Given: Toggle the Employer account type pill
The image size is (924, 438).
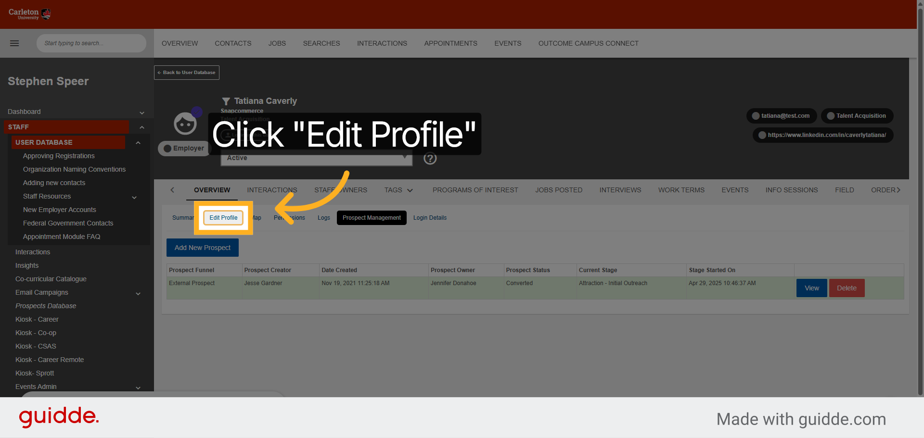Looking at the screenshot, I should (183, 148).
